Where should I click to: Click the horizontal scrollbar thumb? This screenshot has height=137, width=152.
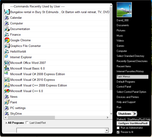(31, 117)
